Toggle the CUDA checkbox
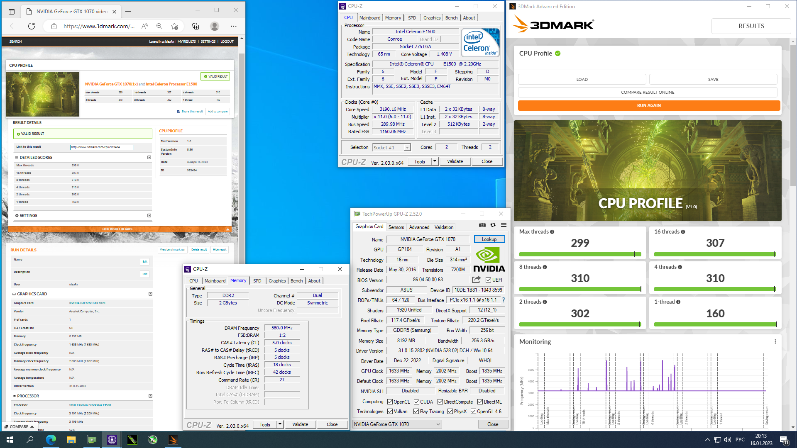This screenshot has height=448, width=797. 416,402
